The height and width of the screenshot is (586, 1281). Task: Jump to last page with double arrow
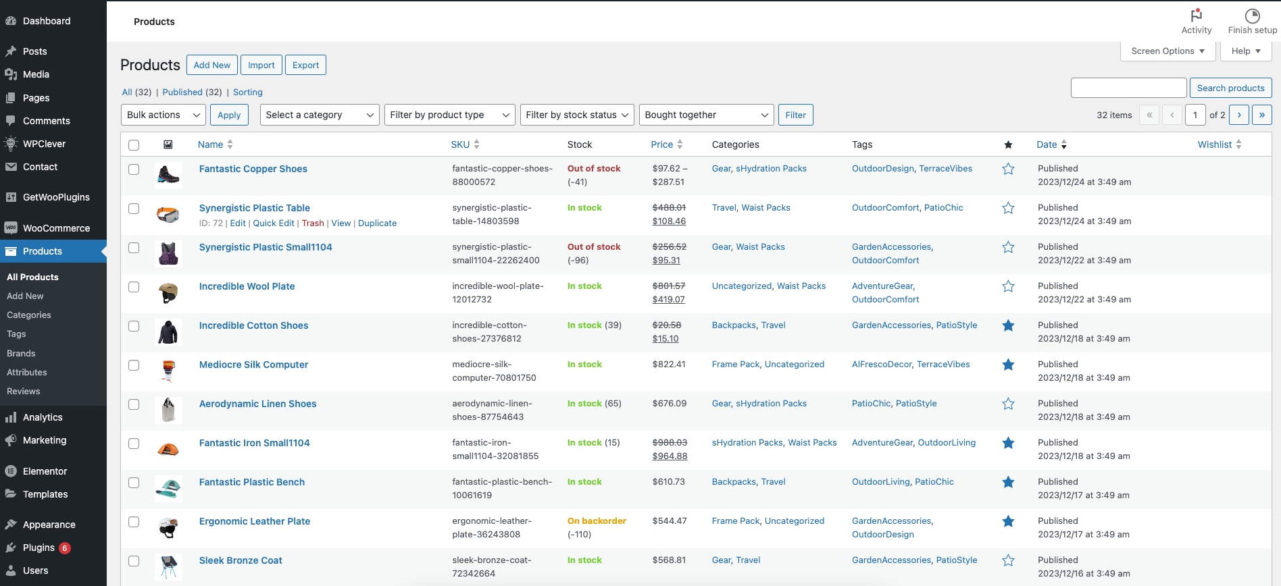1261,115
